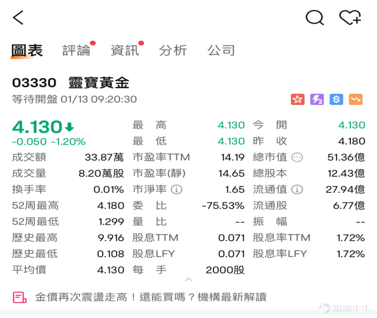
Task: Tap the 市淨率 value 1.65
Action: [235, 189]
